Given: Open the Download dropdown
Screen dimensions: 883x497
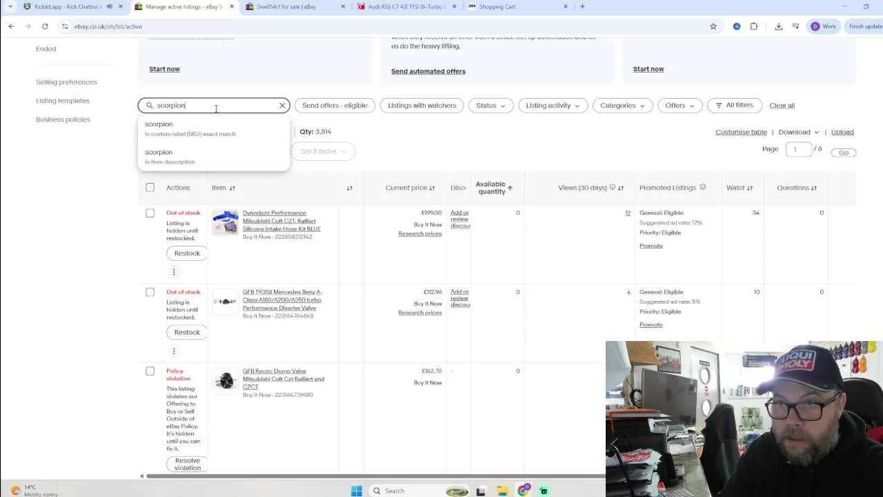Looking at the screenshot, I should pyautogui.click(x=799, y=132).
